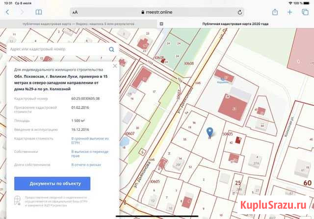Image resolution: width=314 pixels, height=219 pixels.
Task: Click the blue map location pin
Action: (x=209, y=132)
